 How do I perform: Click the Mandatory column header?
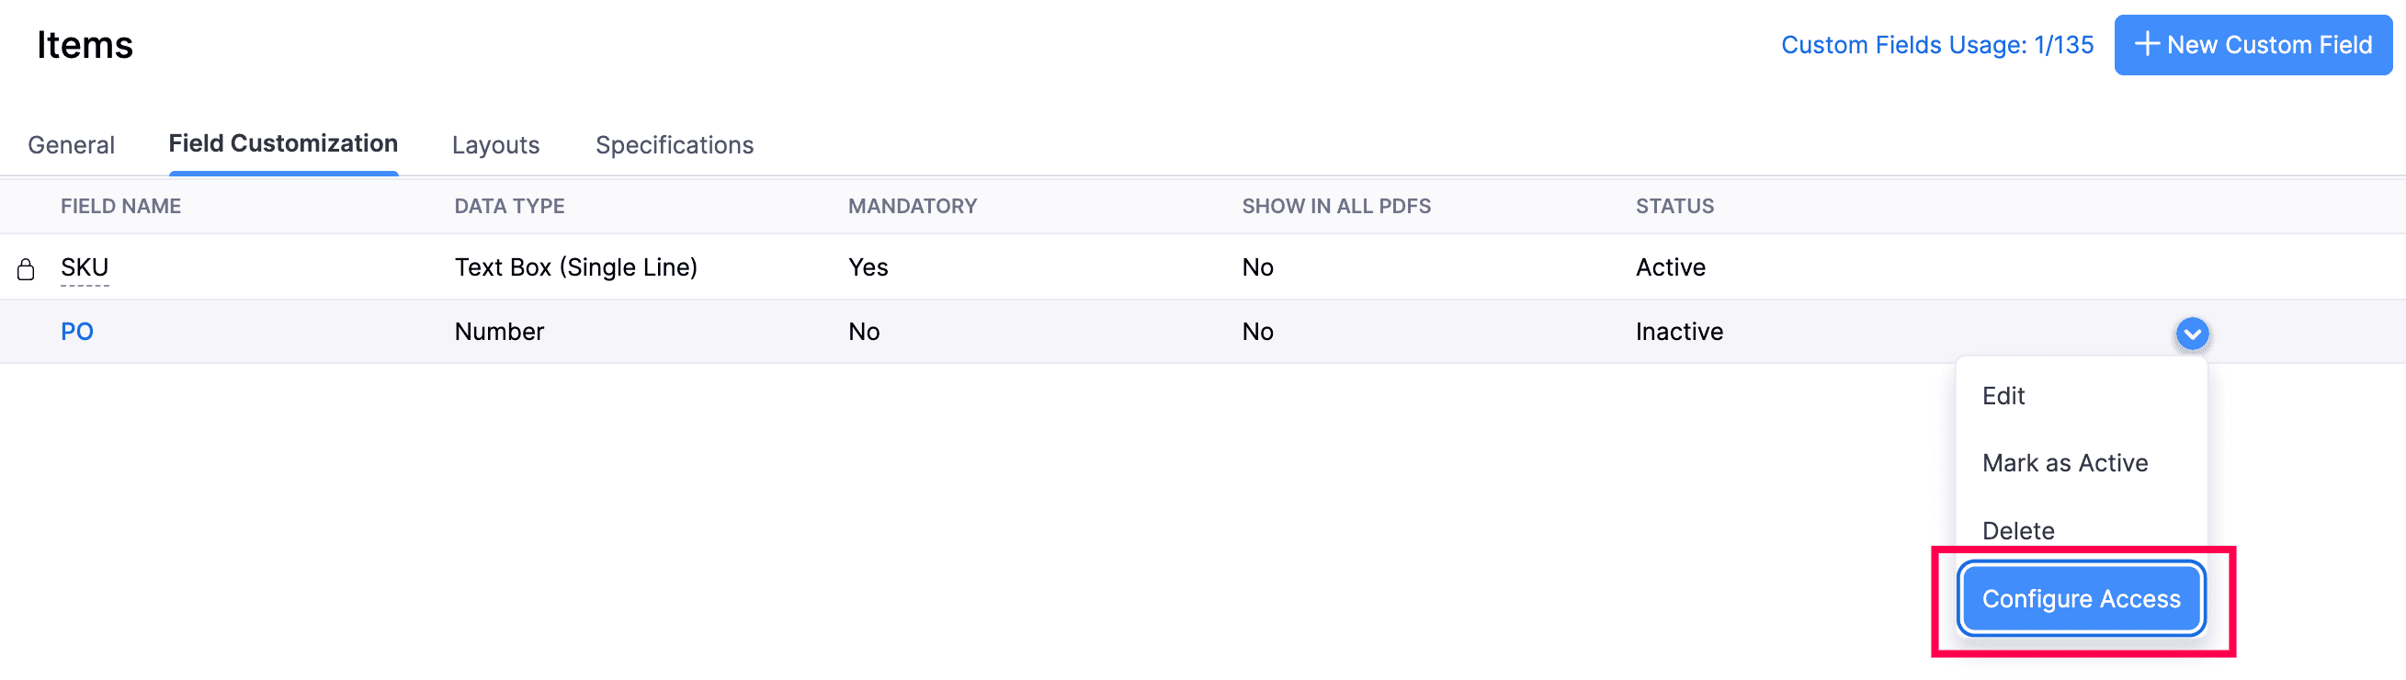[912, 207]
